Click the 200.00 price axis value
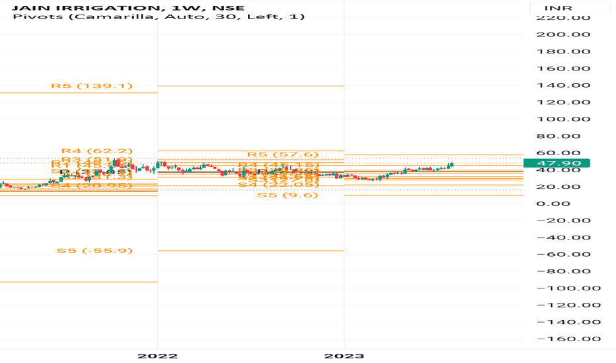Screen dimensions: 616x363 coord(563,34)
